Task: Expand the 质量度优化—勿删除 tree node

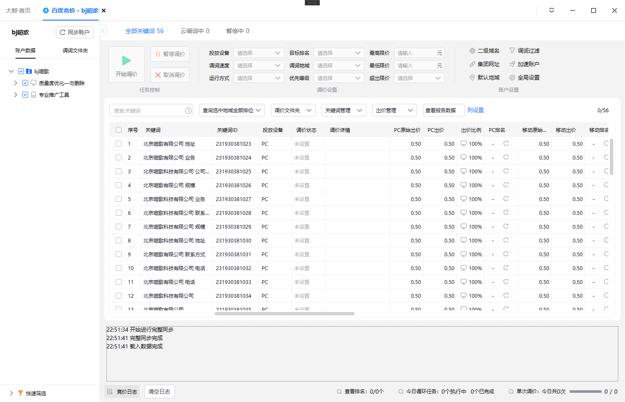Action: click(x=16, y=83)
